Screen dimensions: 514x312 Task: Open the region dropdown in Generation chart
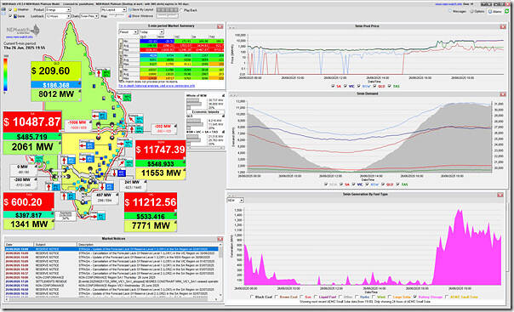[236, 200]
